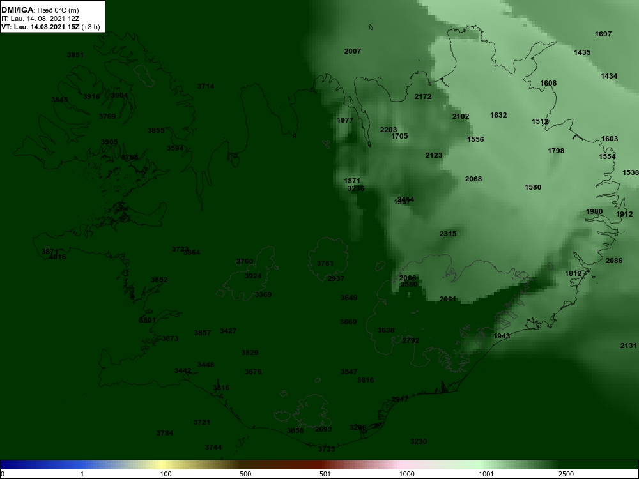Viewport: 639px width, 479px height.
Task: Click the height label 3845
Action: point(59,100)
